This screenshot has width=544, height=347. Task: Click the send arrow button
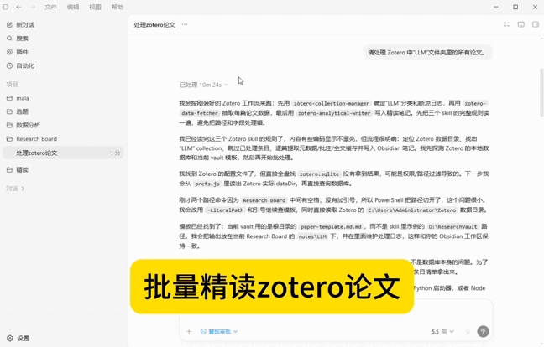tap(483, 331)
